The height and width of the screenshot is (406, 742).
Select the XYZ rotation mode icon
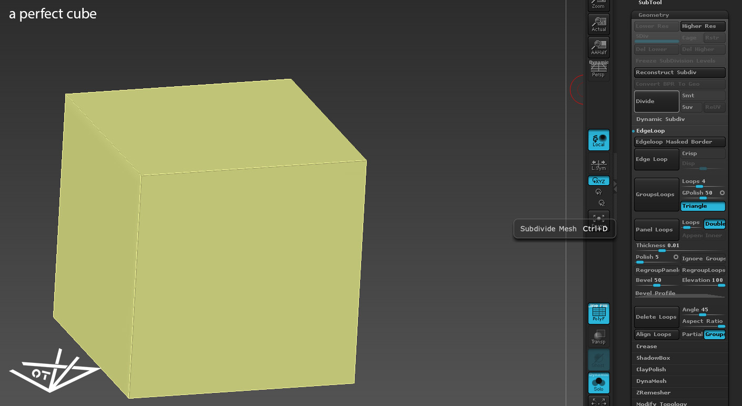click(x=598, y=181)
